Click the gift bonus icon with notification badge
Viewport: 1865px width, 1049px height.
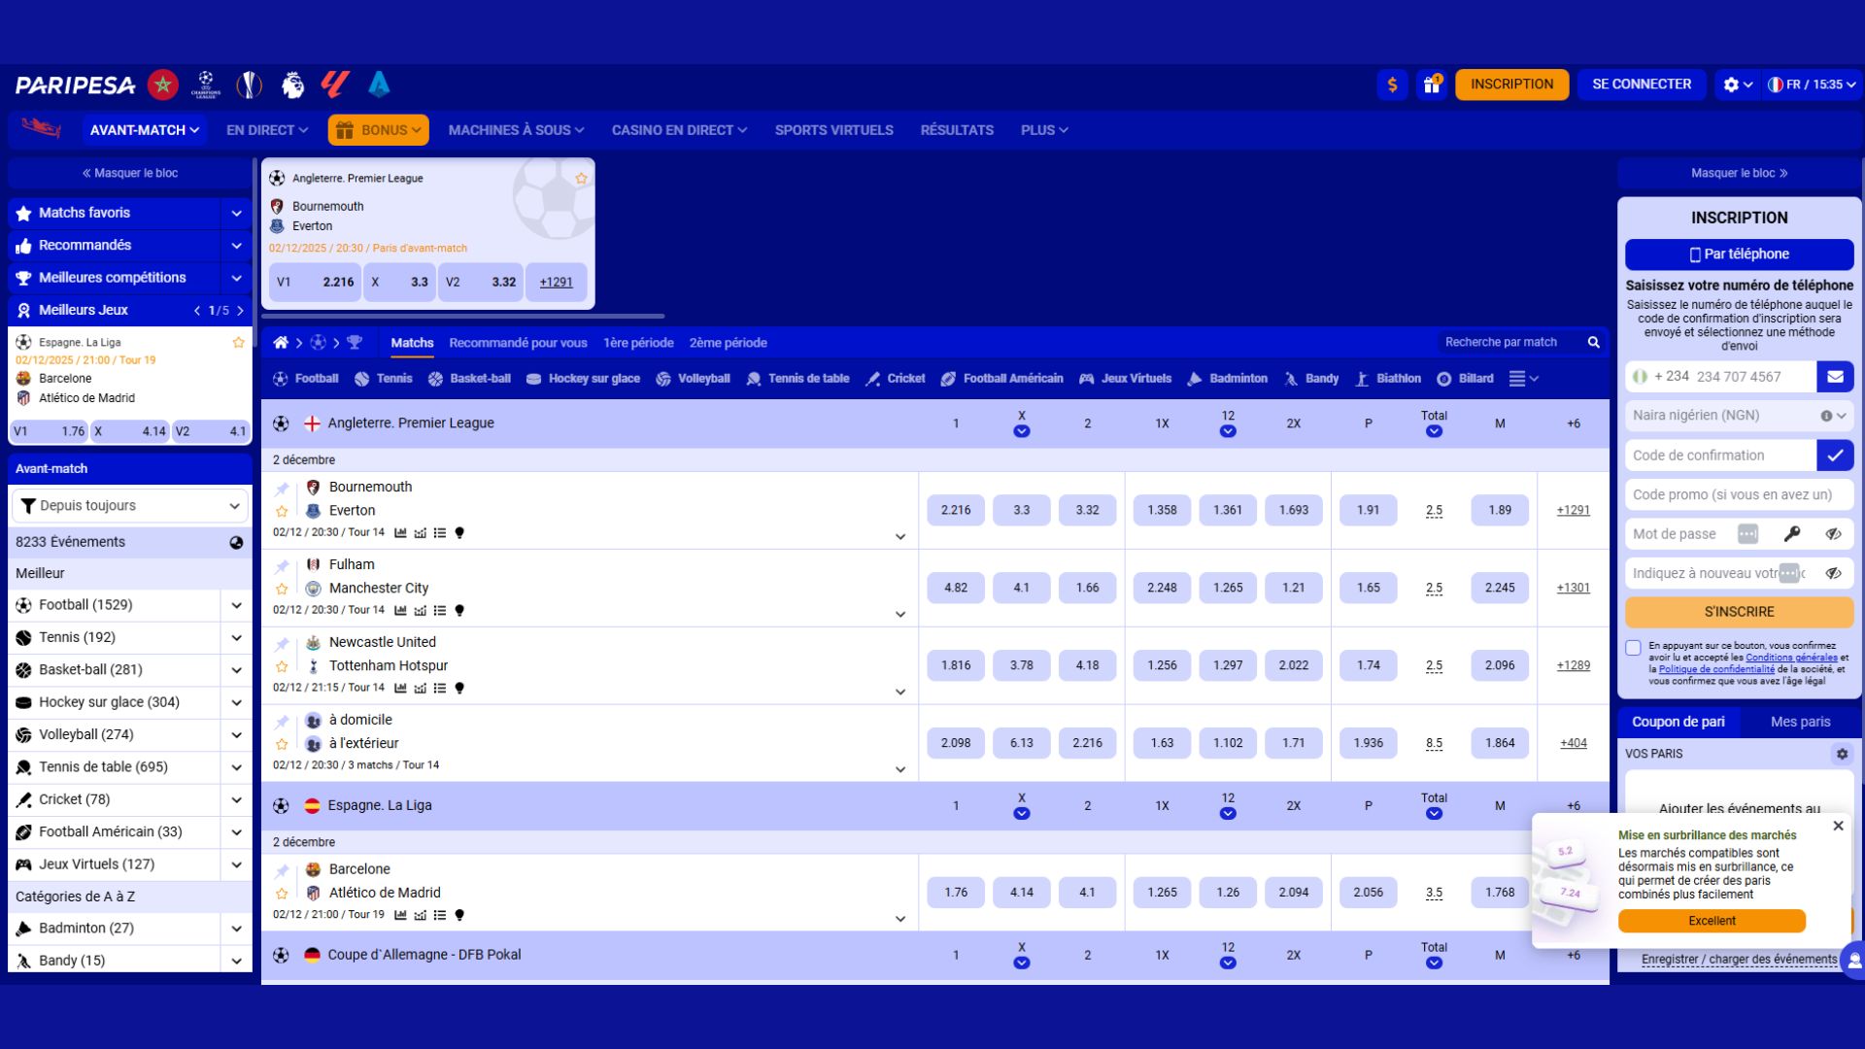point(1432,85)
